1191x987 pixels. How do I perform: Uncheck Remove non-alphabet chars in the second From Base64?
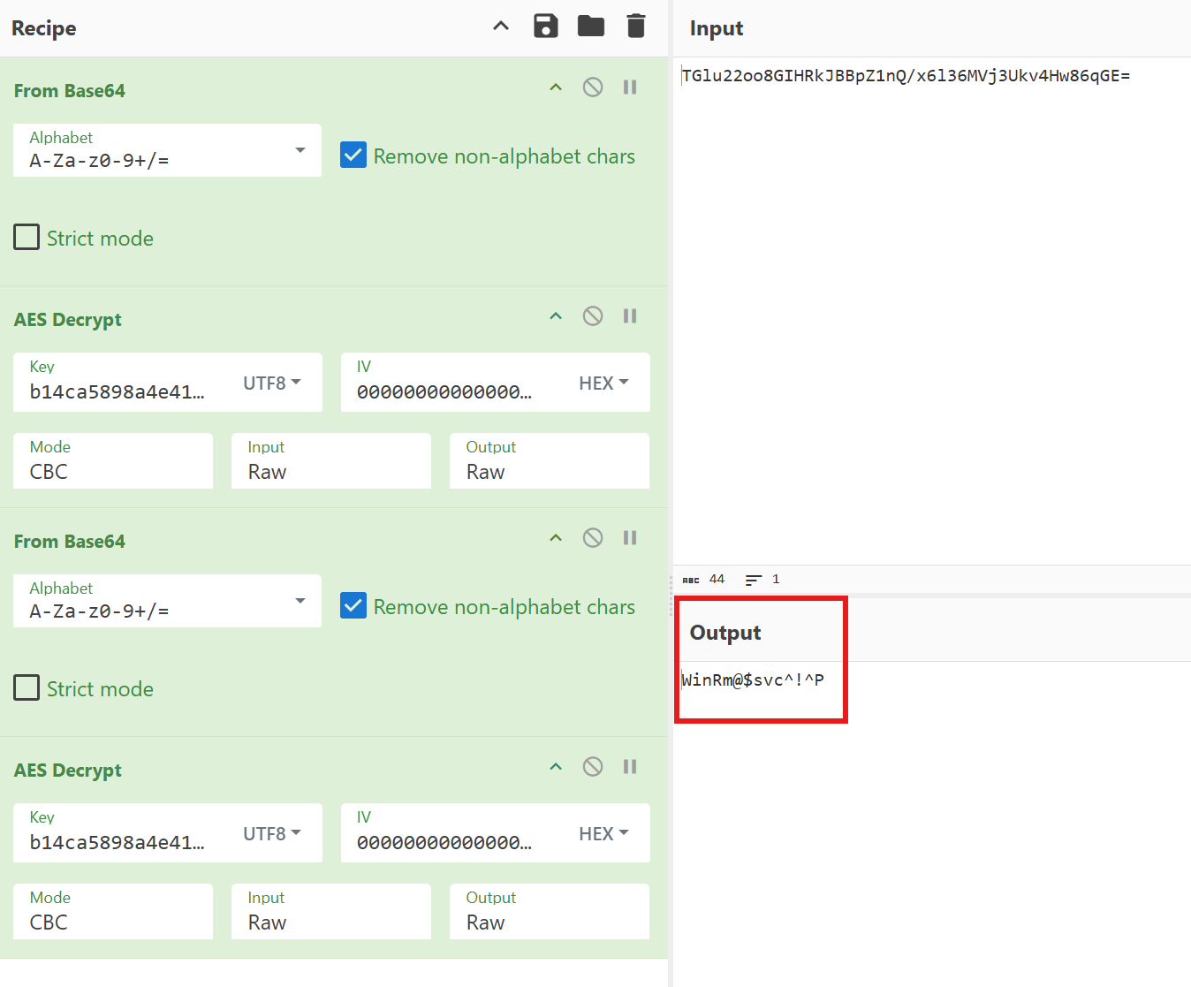click(x=353, y=605)
